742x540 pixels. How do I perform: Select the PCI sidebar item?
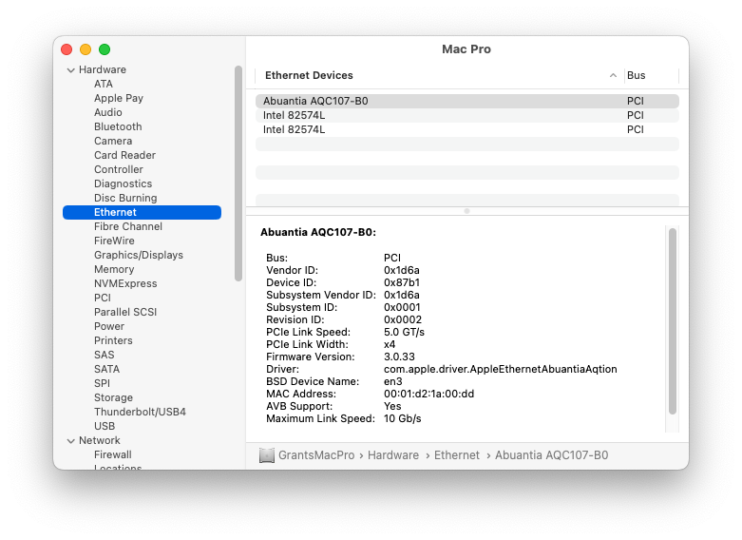[x=103, y=298]
